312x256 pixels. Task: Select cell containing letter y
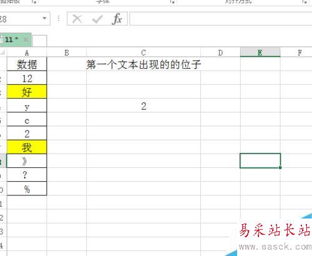click(x=27, y=106)
